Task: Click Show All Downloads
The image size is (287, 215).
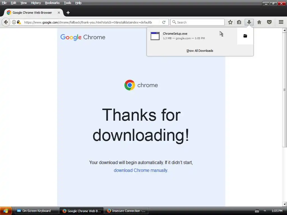Action: pos(200,51)
